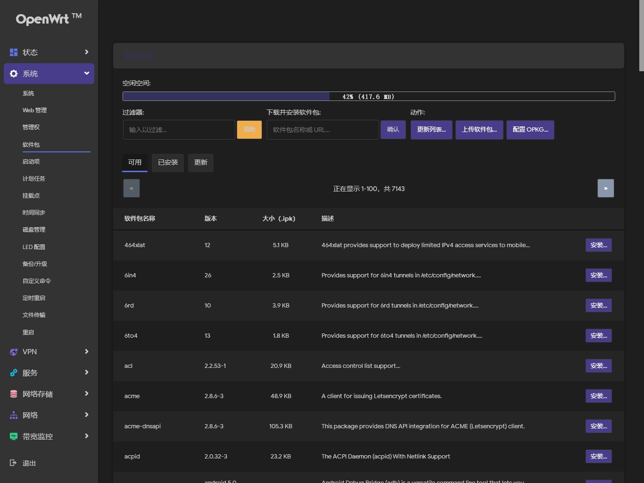Click the 大小 (.ipk) column header
The width and height of the screenshot is (644, 483).
[x=279, y=219]
